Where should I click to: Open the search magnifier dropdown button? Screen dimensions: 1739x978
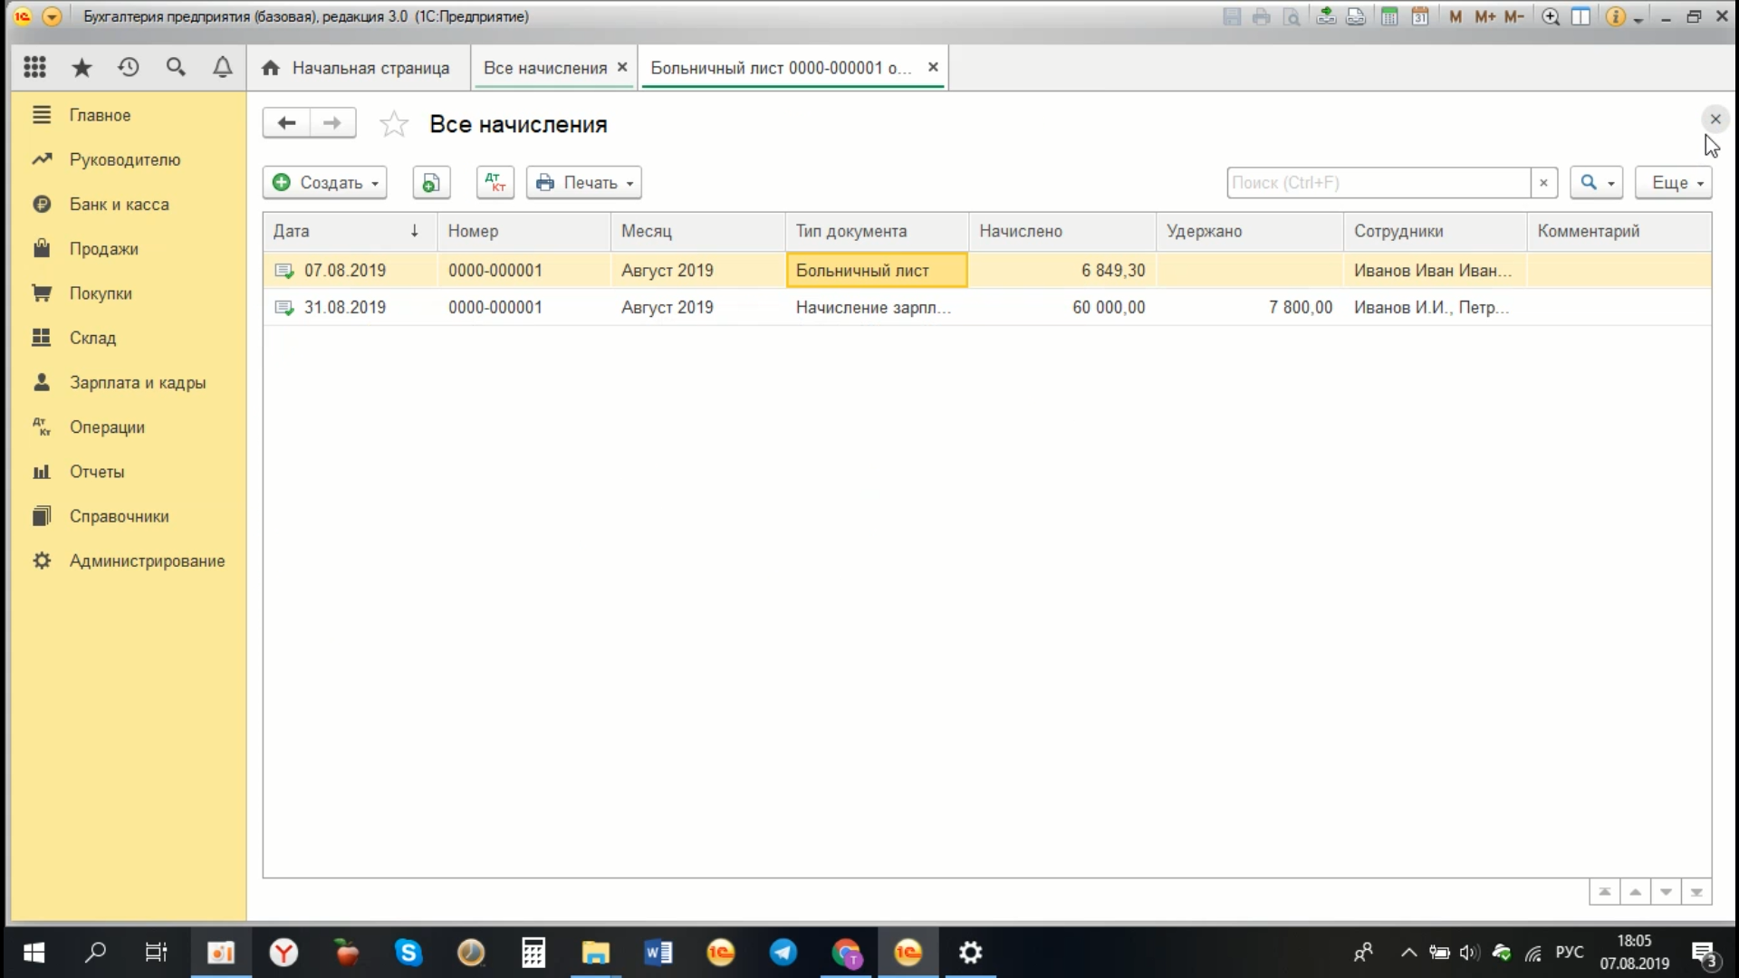point(1596,183)
